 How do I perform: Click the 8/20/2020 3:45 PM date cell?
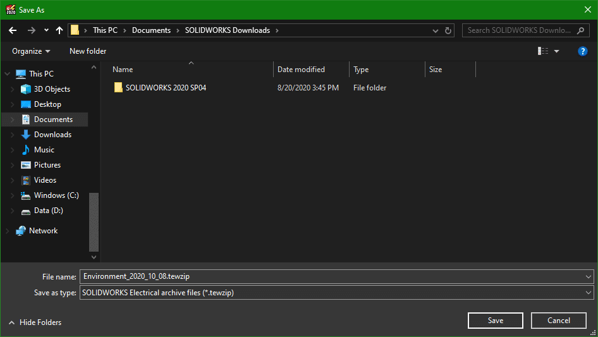pyautogui.click(x=308, y=88)
